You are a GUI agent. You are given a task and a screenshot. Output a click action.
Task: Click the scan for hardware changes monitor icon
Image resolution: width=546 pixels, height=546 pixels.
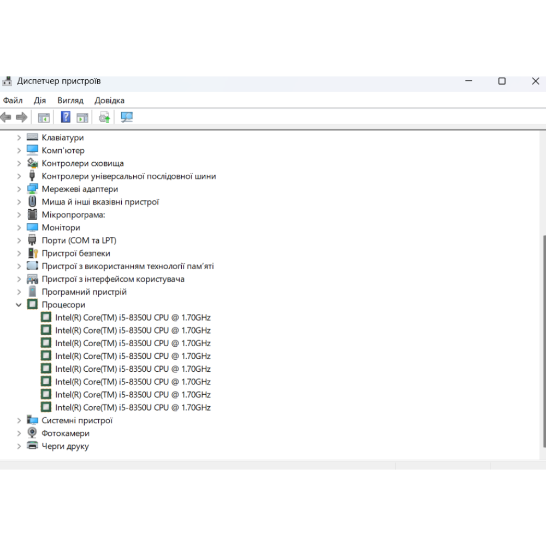[127, 117]
